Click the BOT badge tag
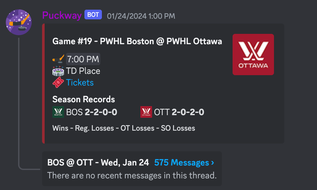The image size is (317, 190). click(93, 15)
